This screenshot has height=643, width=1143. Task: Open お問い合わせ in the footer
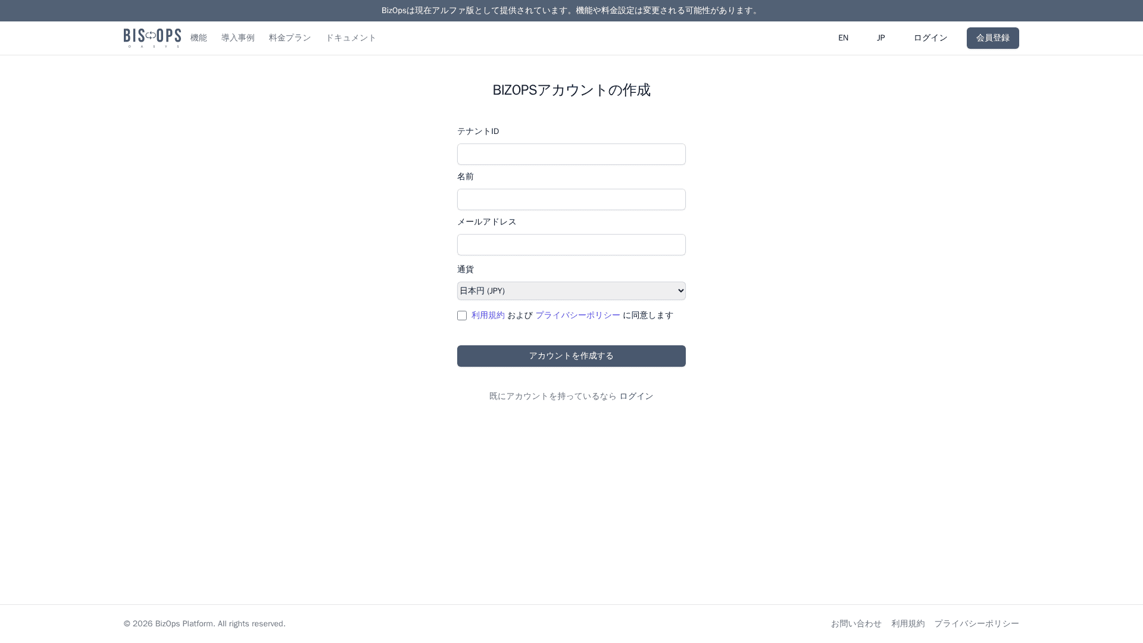(x=856, y=624)
